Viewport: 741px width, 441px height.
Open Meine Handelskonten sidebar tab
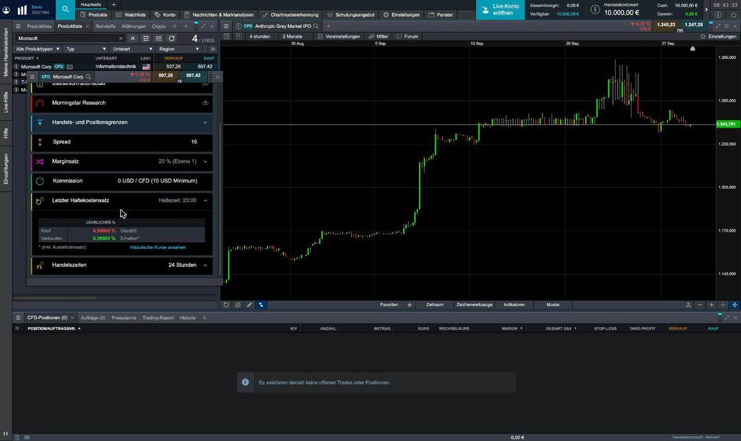point(6,52)
